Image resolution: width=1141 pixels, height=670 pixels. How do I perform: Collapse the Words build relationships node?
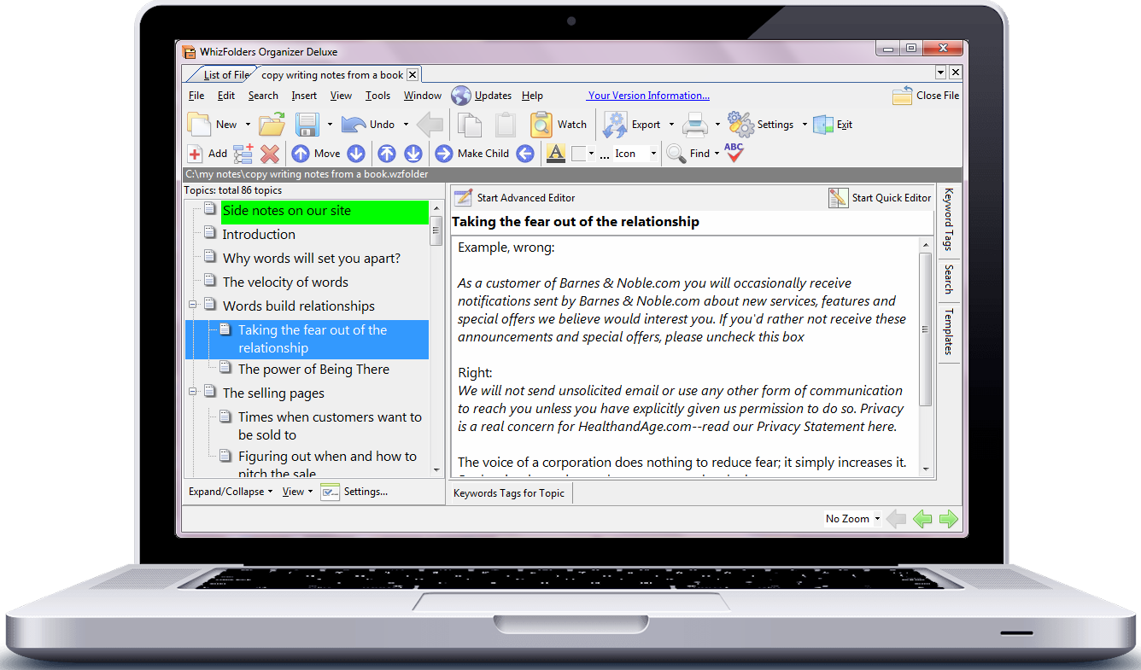[x=193, y=305]
